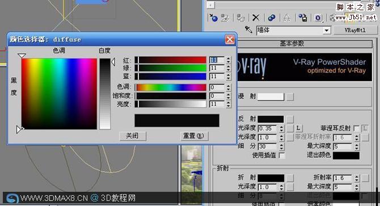Click spinner arrows for refraction 最大深度
The height and width of the screenshot is (206, 380).
point(357,187)
